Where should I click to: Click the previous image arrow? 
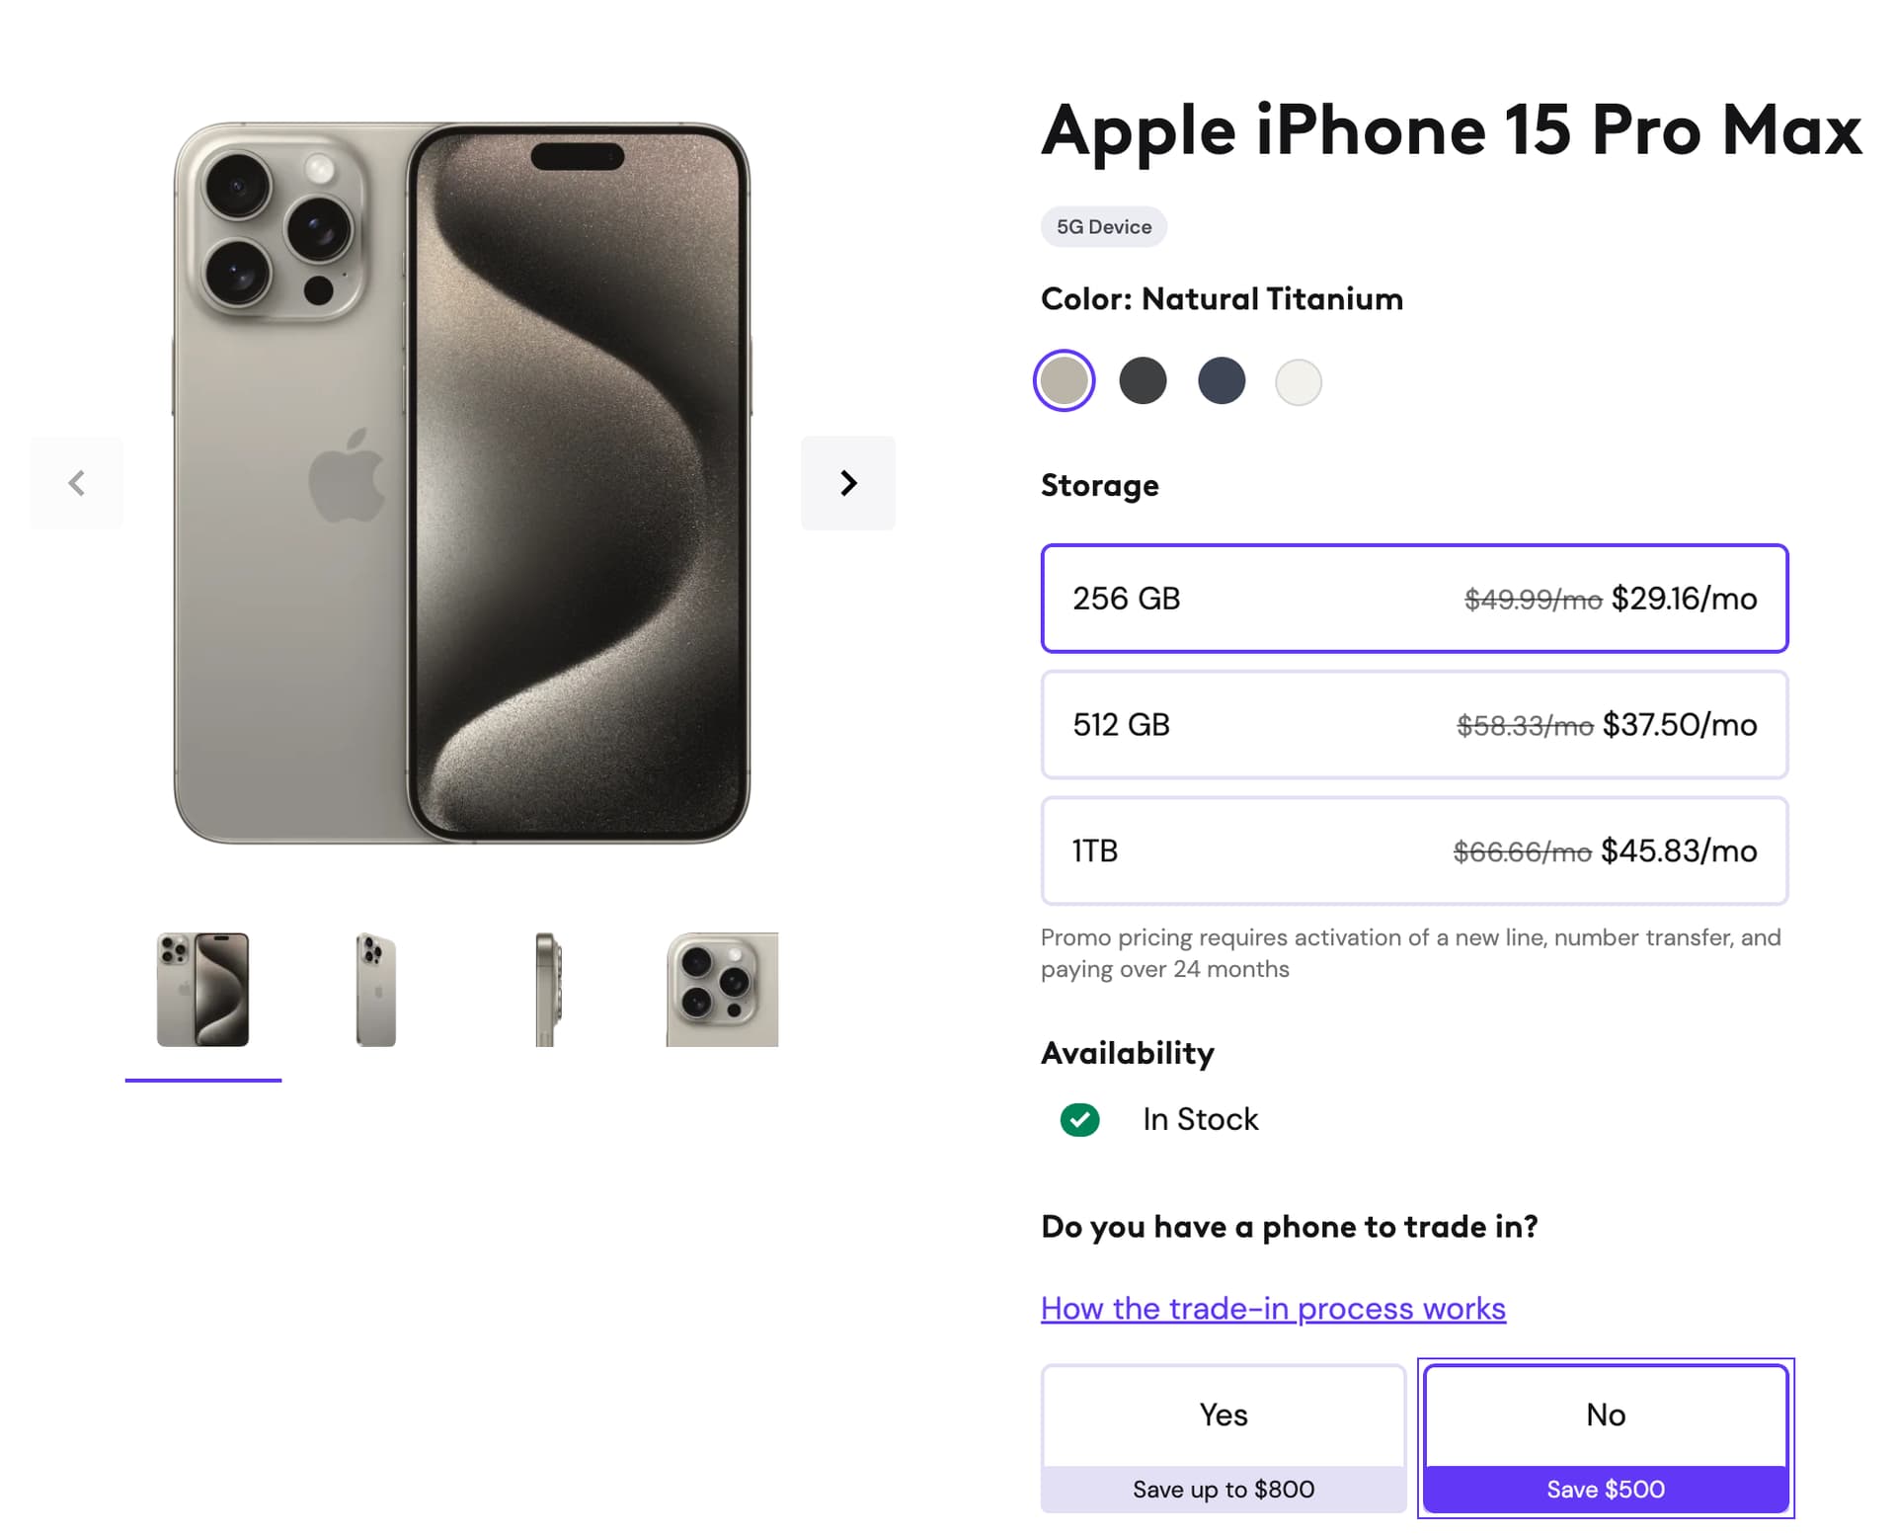click(x=77, y=483)
